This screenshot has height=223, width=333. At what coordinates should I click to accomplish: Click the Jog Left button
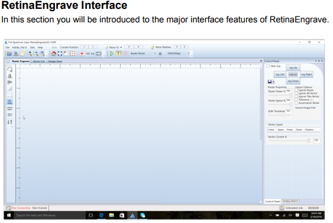[280, 74]
